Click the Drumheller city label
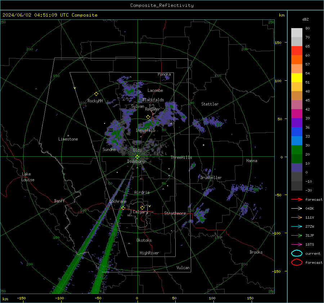 (x=211, y=178)
